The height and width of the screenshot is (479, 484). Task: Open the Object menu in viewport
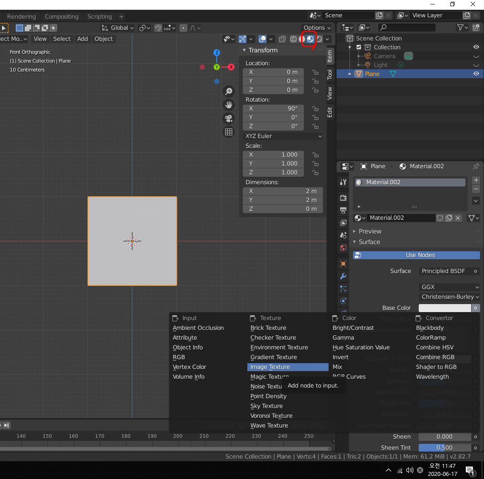click(104, 39)
